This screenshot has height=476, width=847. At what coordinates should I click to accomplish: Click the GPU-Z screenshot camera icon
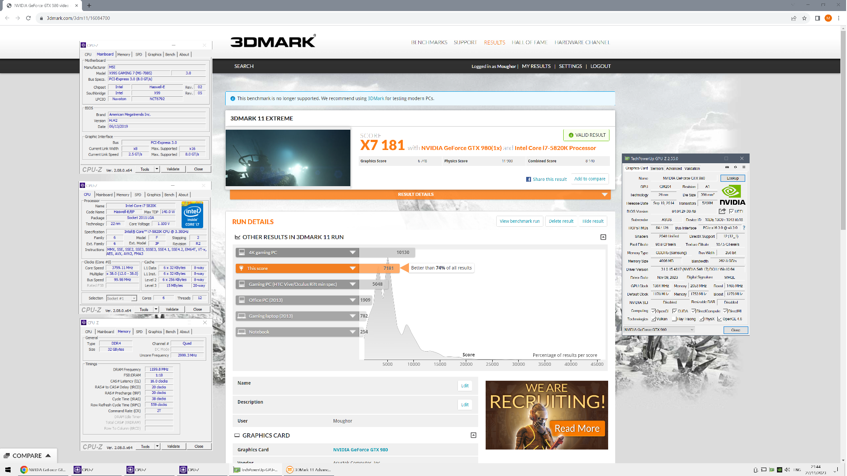(x=727, y=168)
